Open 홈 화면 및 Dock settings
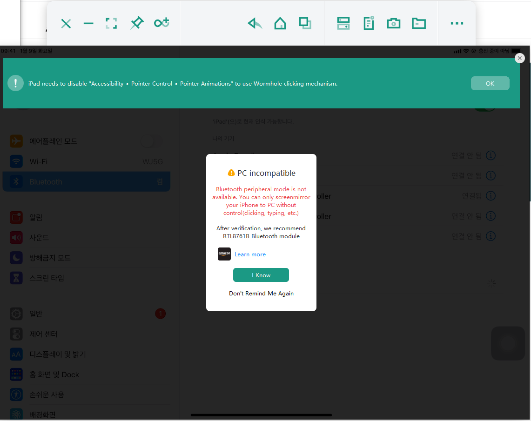This screenshot has width=531, height=421. pyautogui.click(x=87, y=374)
